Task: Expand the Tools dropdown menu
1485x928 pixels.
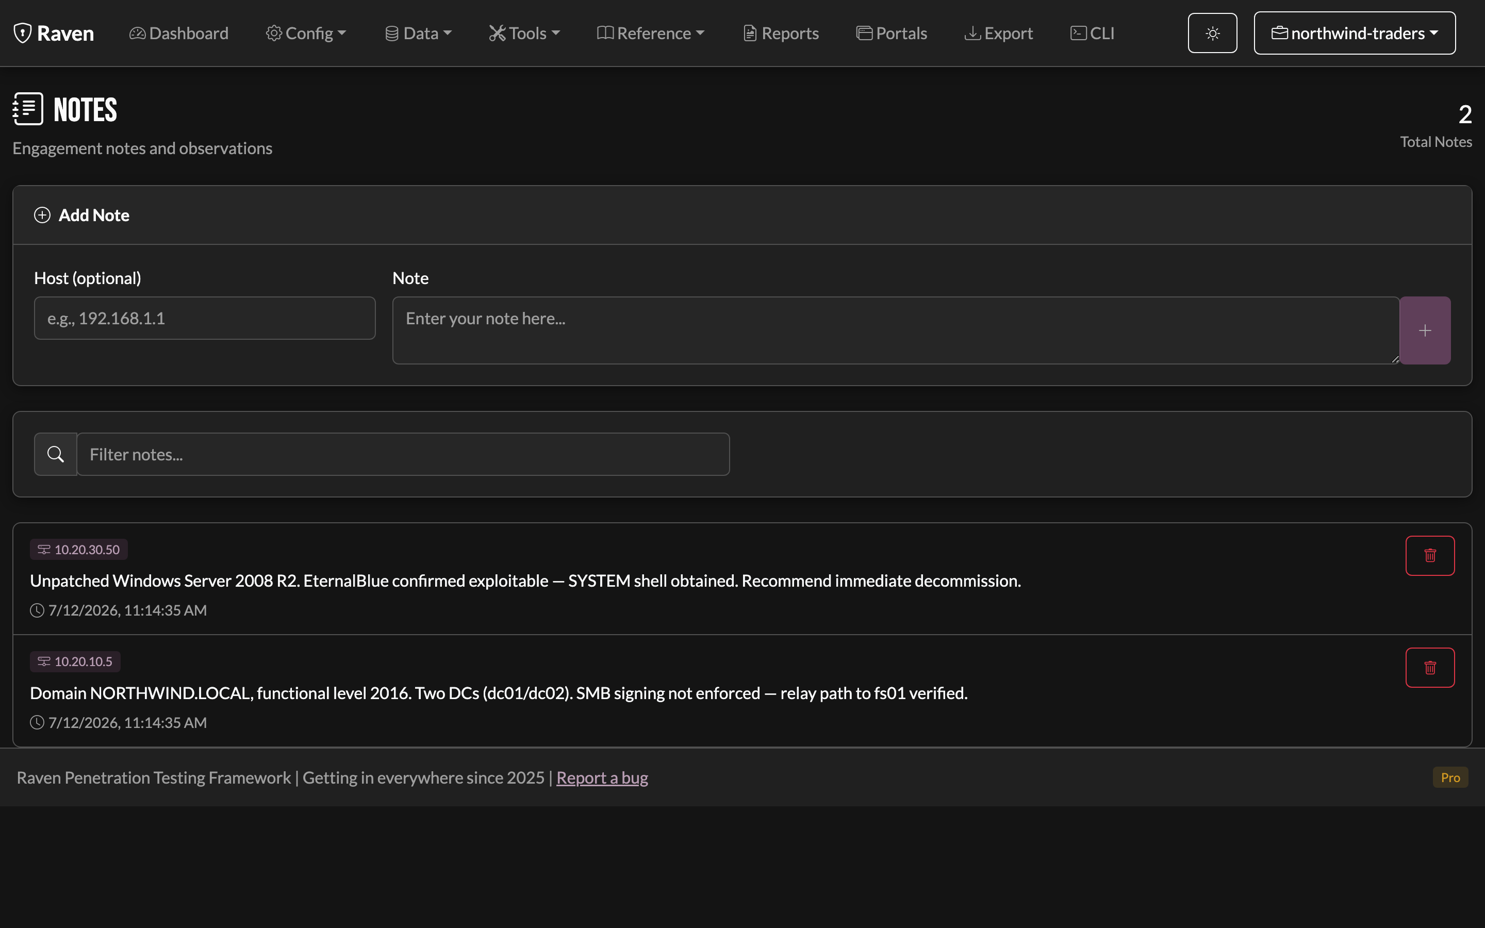Action: [x=524, y=33]
